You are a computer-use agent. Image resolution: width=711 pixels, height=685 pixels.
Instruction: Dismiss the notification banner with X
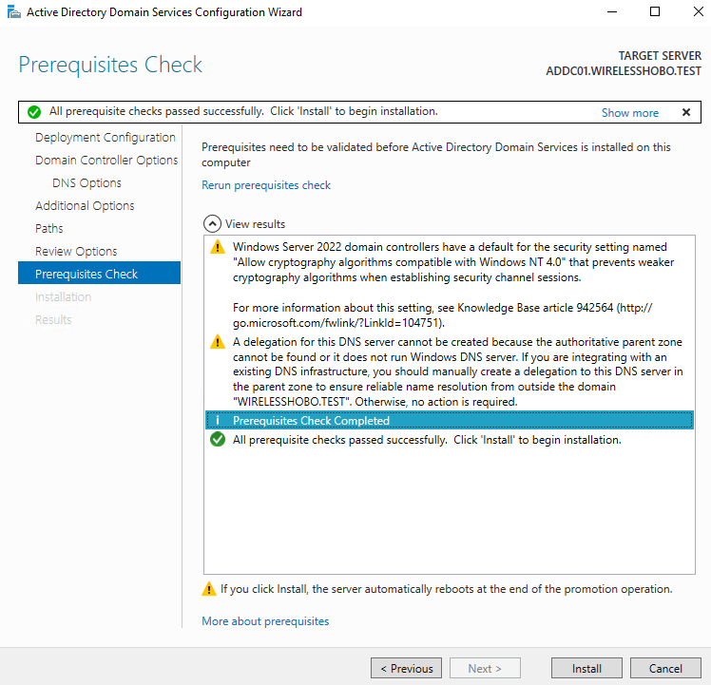[x=686, y=112]
